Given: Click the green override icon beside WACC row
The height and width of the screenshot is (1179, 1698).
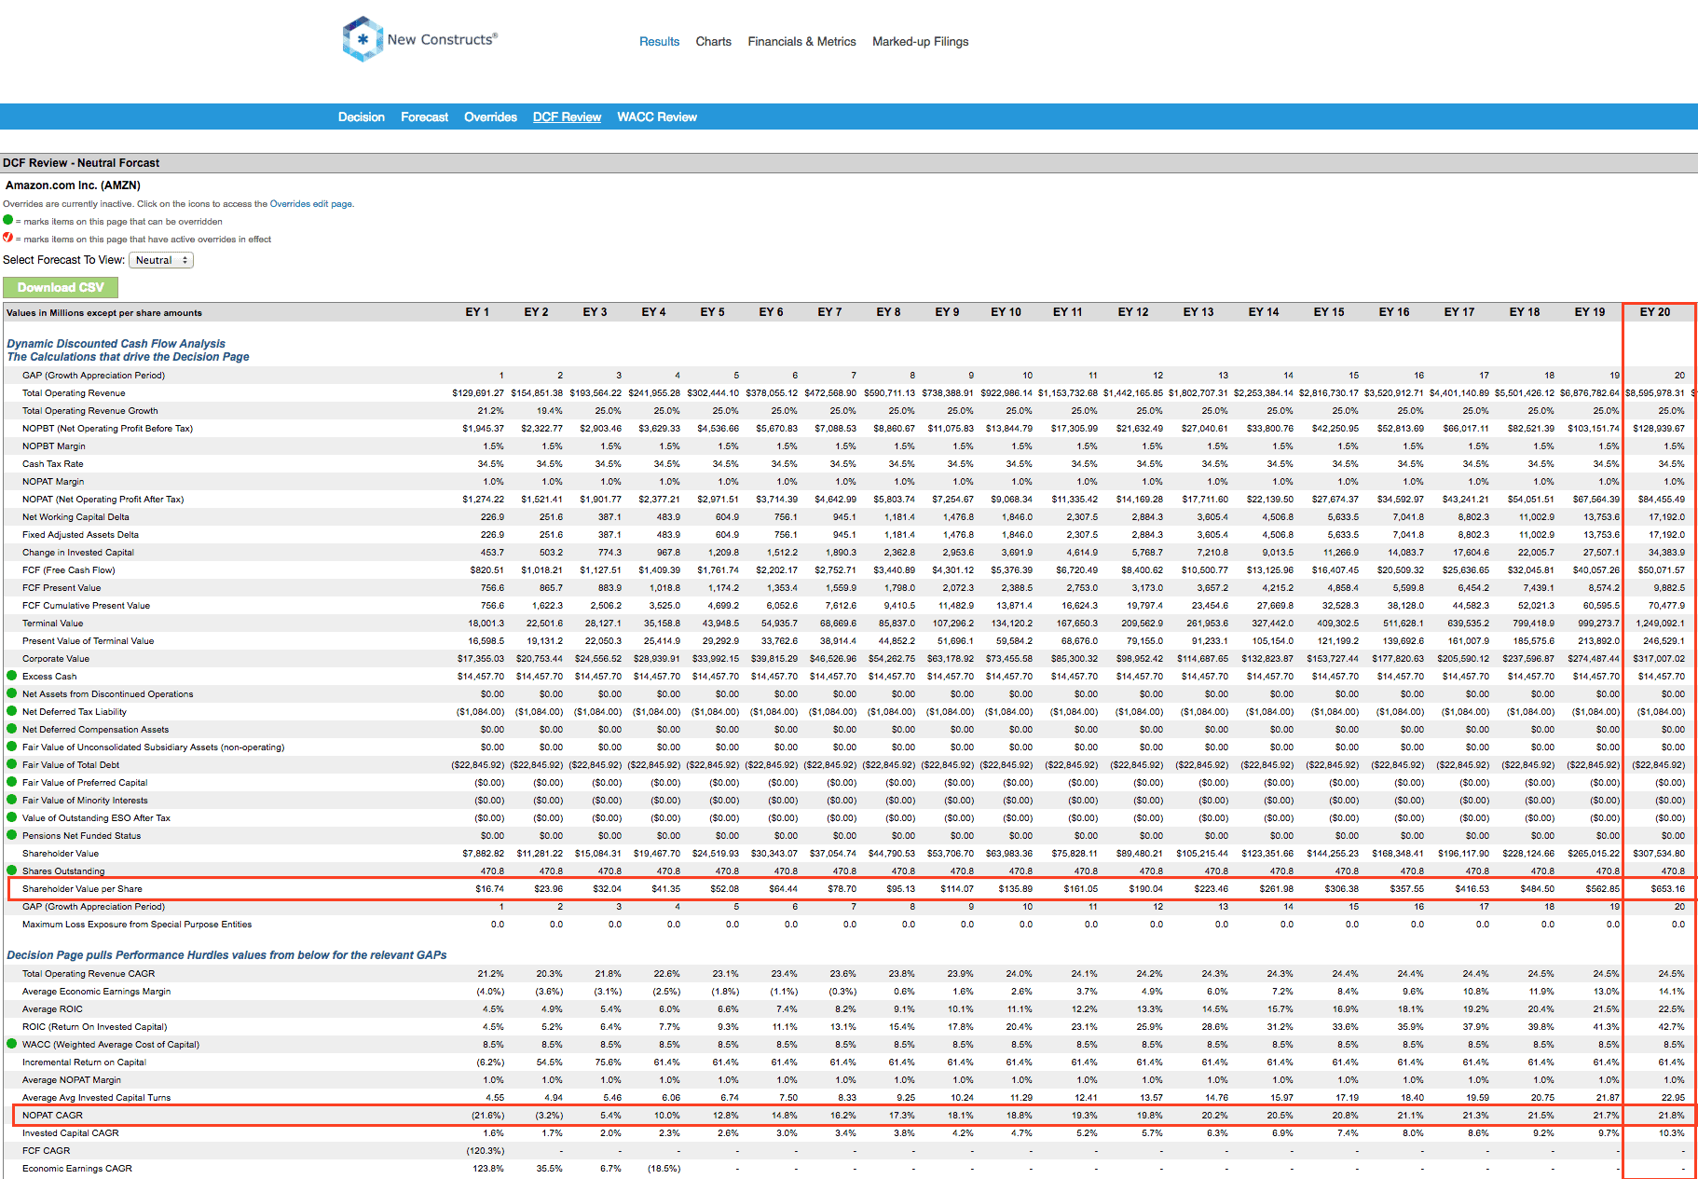Looking at the screenshot, I should [x=12, y=1044].
